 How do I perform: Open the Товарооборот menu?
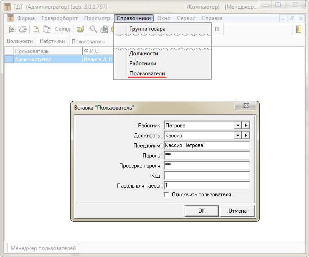pos(59,18)
